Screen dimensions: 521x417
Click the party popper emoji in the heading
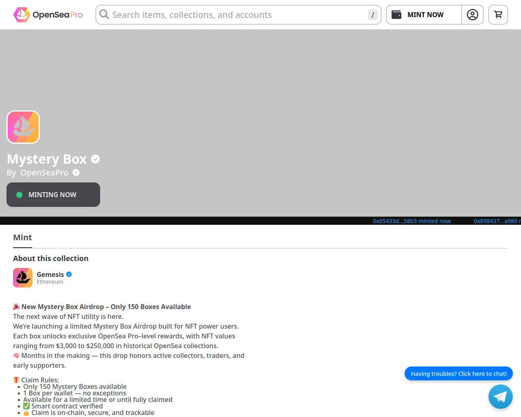coord(16,307)
